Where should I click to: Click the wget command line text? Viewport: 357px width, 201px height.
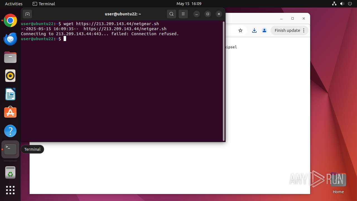click(111, 24)
